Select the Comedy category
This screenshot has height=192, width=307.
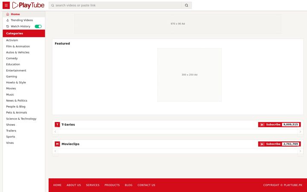point(12,58)
